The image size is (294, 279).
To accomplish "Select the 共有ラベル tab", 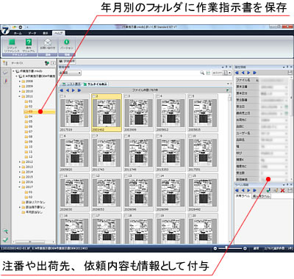I will tap(243, 196).
